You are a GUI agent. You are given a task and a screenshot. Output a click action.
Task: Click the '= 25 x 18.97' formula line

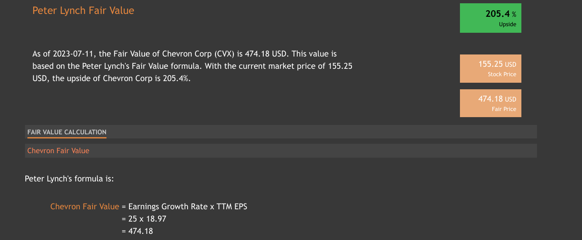[x=144, y=219]
